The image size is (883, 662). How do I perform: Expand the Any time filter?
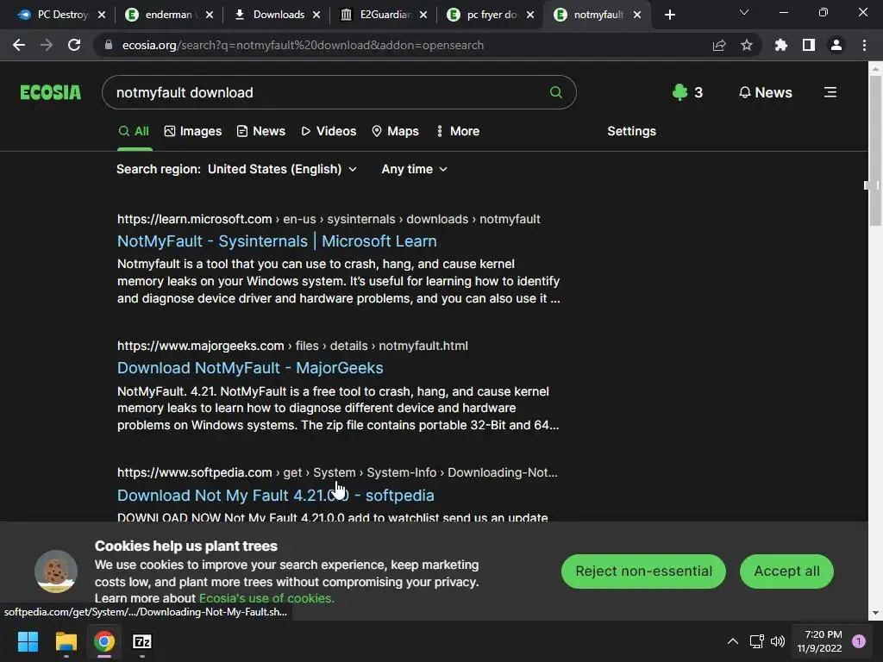coord(414,169)
